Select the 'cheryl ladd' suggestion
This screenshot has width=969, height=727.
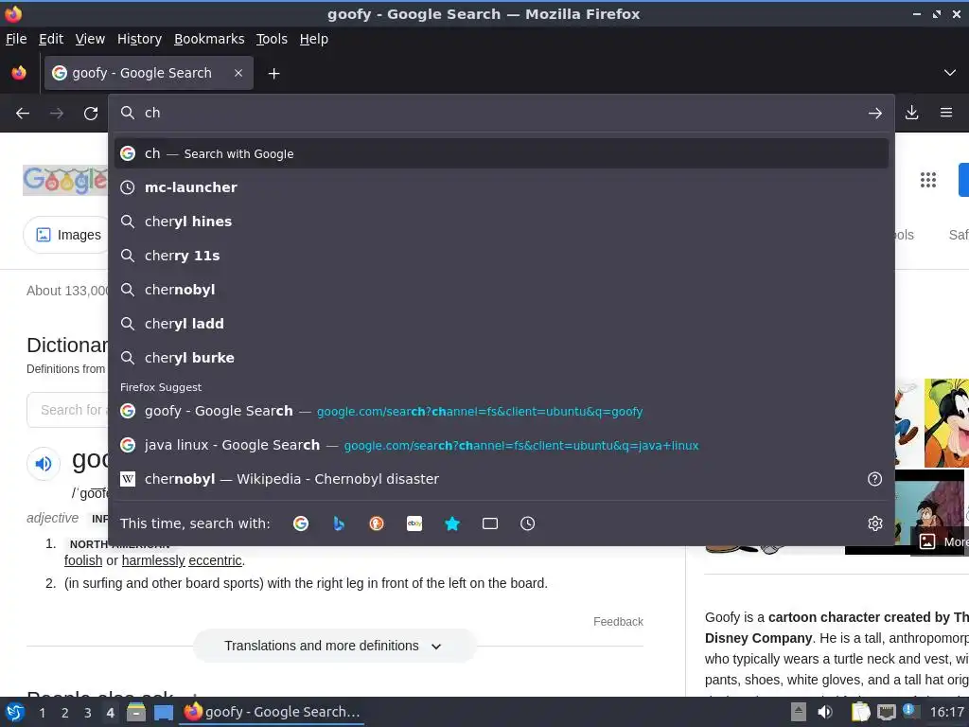[502, 324]
